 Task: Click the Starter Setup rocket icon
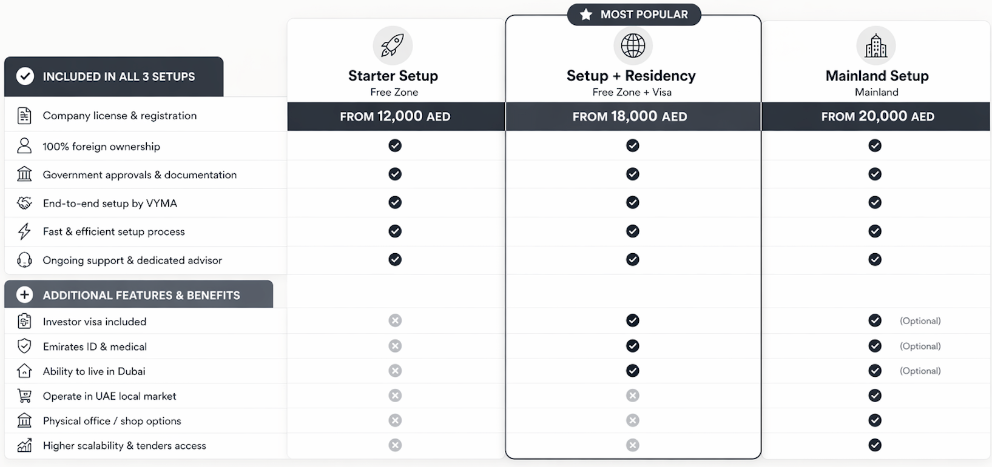pos(393,45)
